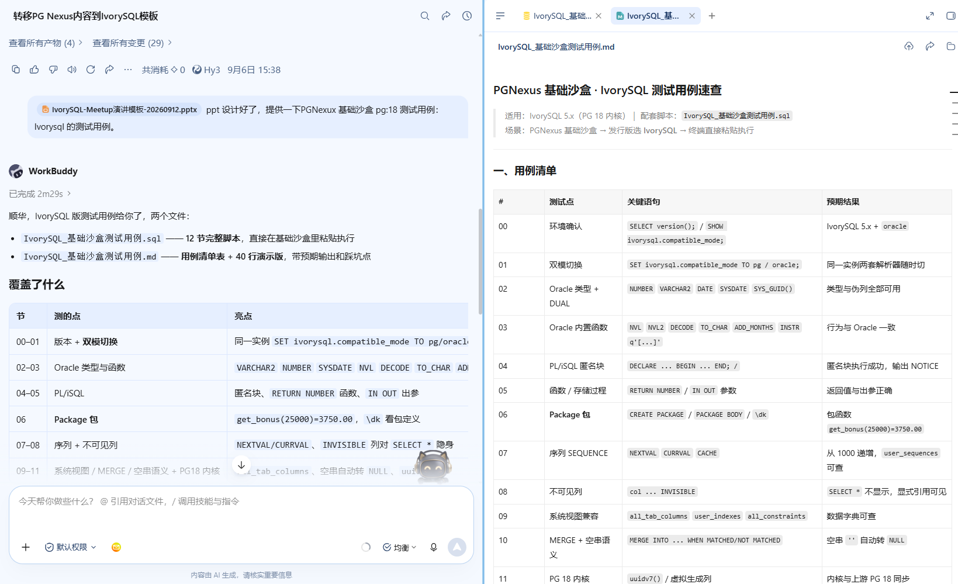The width and height of the screenshot is (958, 584).
Task: Expand 查看所有变更 (29) list
Action: tap(132, 43)
